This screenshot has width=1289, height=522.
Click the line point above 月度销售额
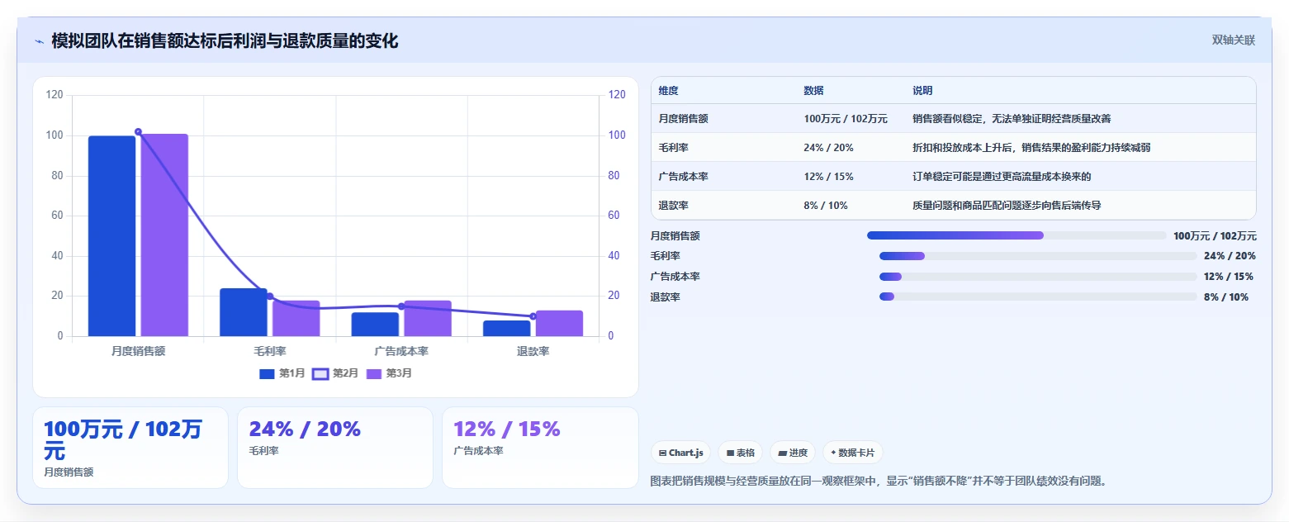(x=138, y=132)
